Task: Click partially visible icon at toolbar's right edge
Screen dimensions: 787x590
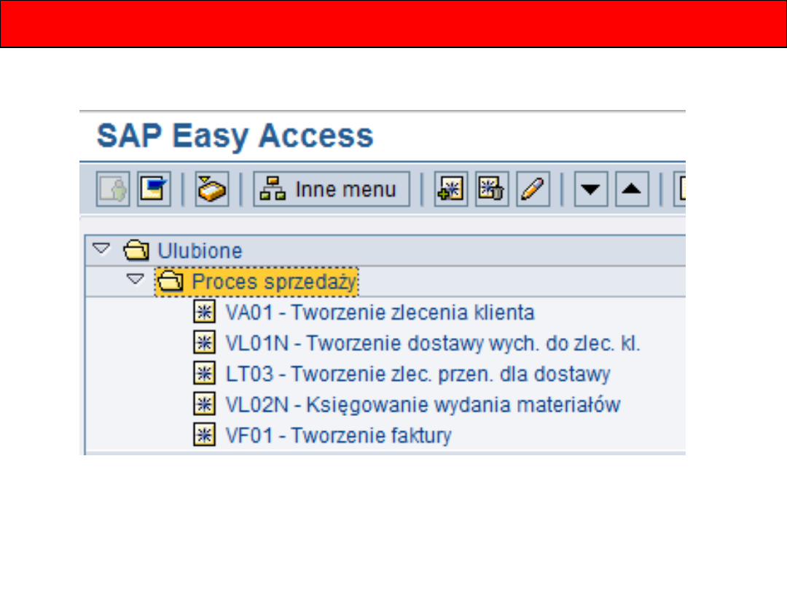Action: click(x=679, y=190)
